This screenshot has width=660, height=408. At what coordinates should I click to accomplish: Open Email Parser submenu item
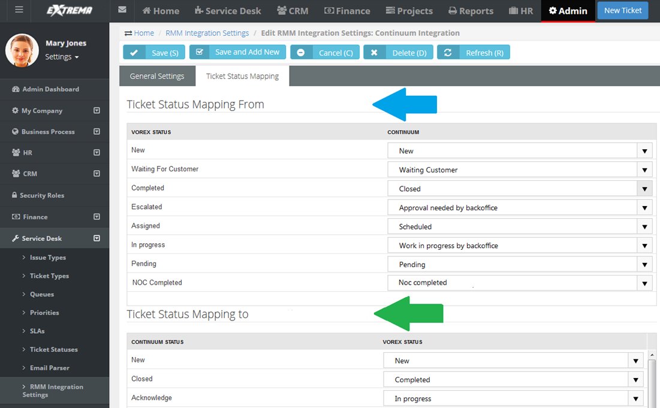[x=49, y=368]
